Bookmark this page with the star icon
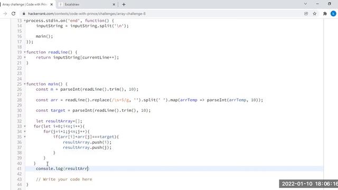 click(315, 14)
